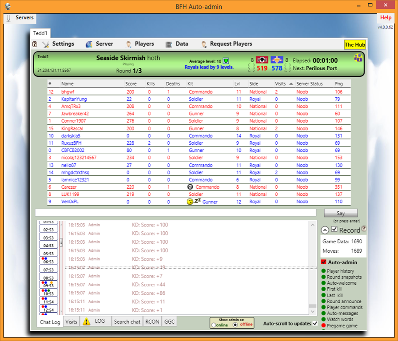Jump to the 09:53 timeline marker
The image size is (398, 341).
(48, 285)
